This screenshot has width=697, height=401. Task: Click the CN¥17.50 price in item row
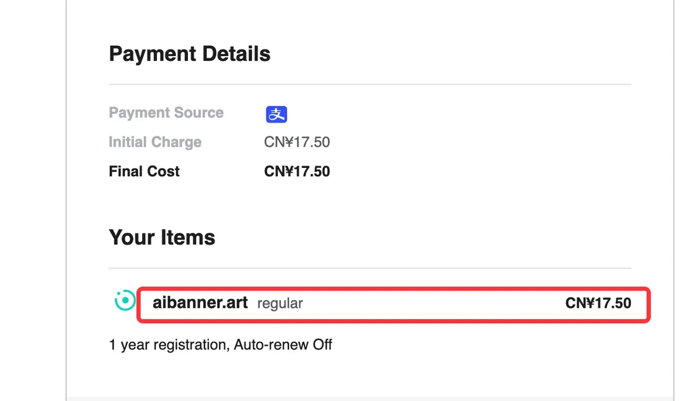point(598,303)
